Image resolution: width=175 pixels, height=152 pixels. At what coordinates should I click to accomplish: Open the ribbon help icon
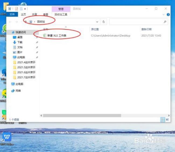click(x=168, y=15)
